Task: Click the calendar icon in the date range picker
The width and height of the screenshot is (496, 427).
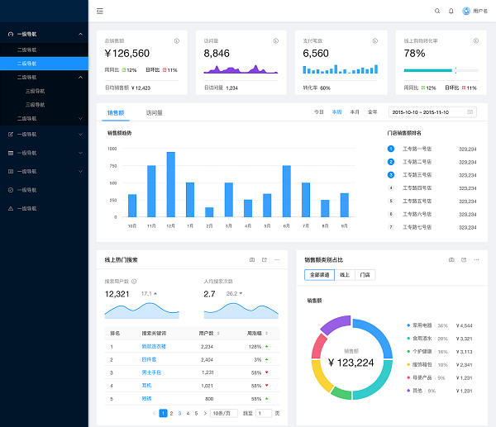Action: (471, 111)
